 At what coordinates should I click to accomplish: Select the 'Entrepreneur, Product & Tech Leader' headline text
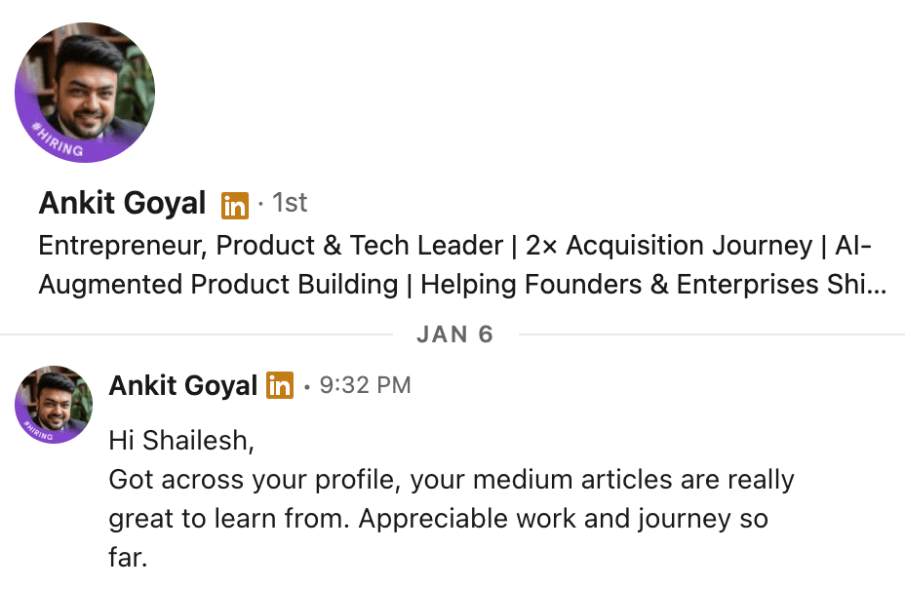[x=271, y=246]
